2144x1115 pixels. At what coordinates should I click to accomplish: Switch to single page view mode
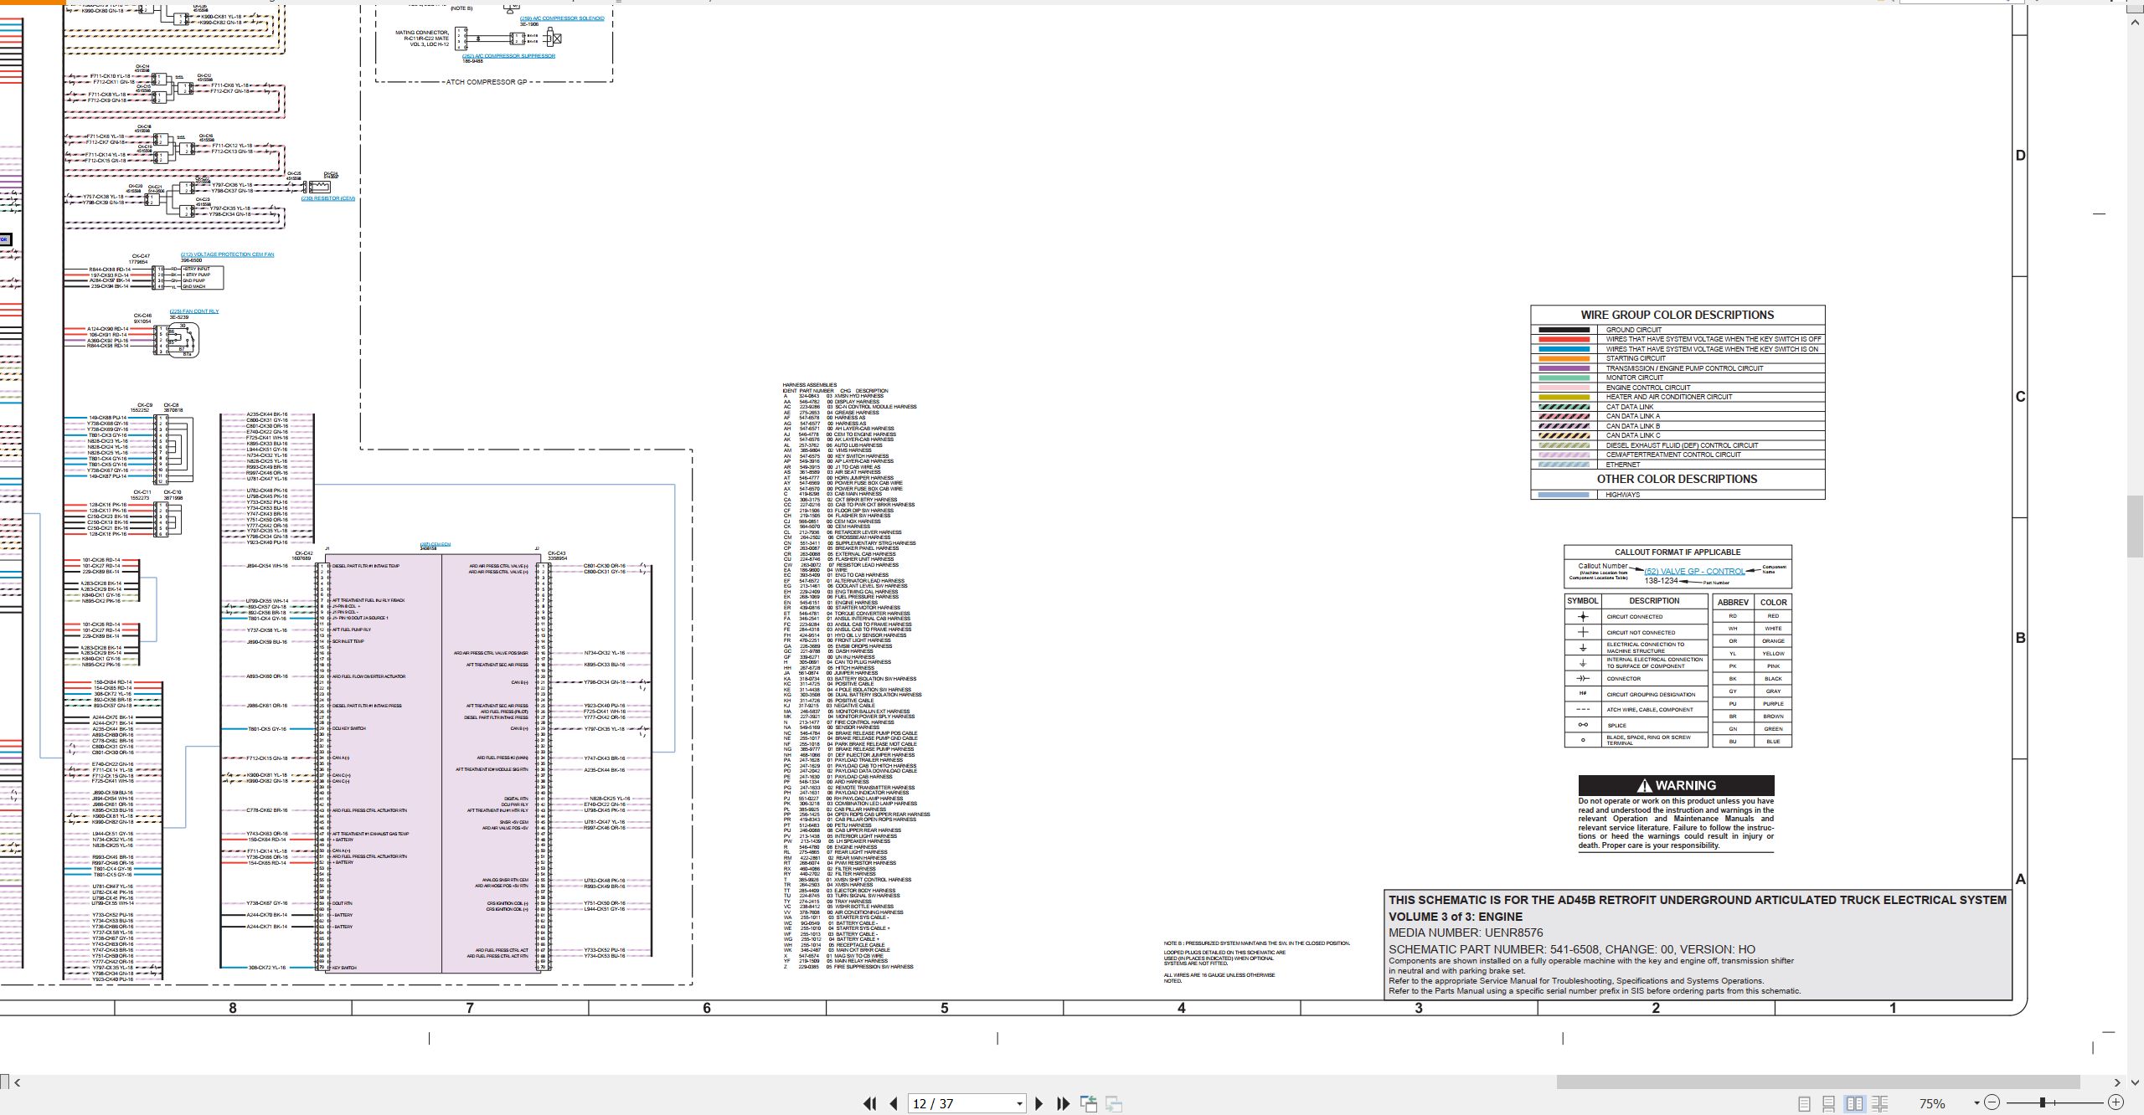(x=1804, y=1103)
